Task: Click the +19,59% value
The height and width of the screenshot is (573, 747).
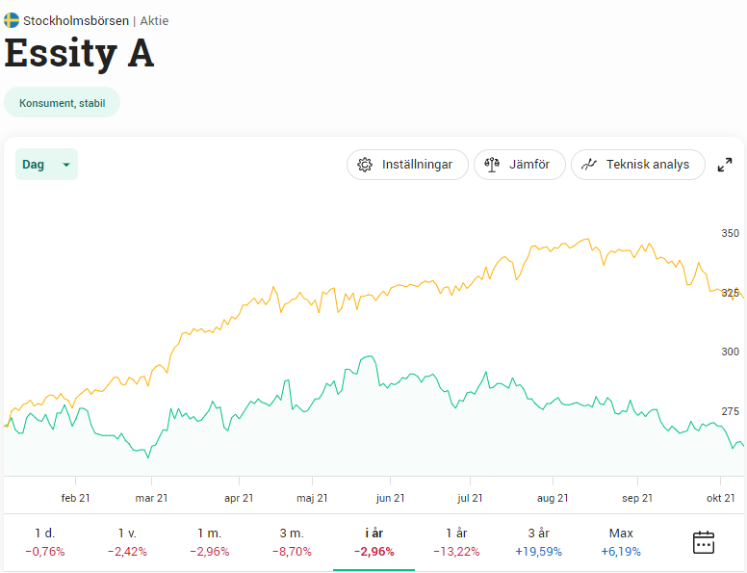Action: pyautogui.click(x=538, y=552)
